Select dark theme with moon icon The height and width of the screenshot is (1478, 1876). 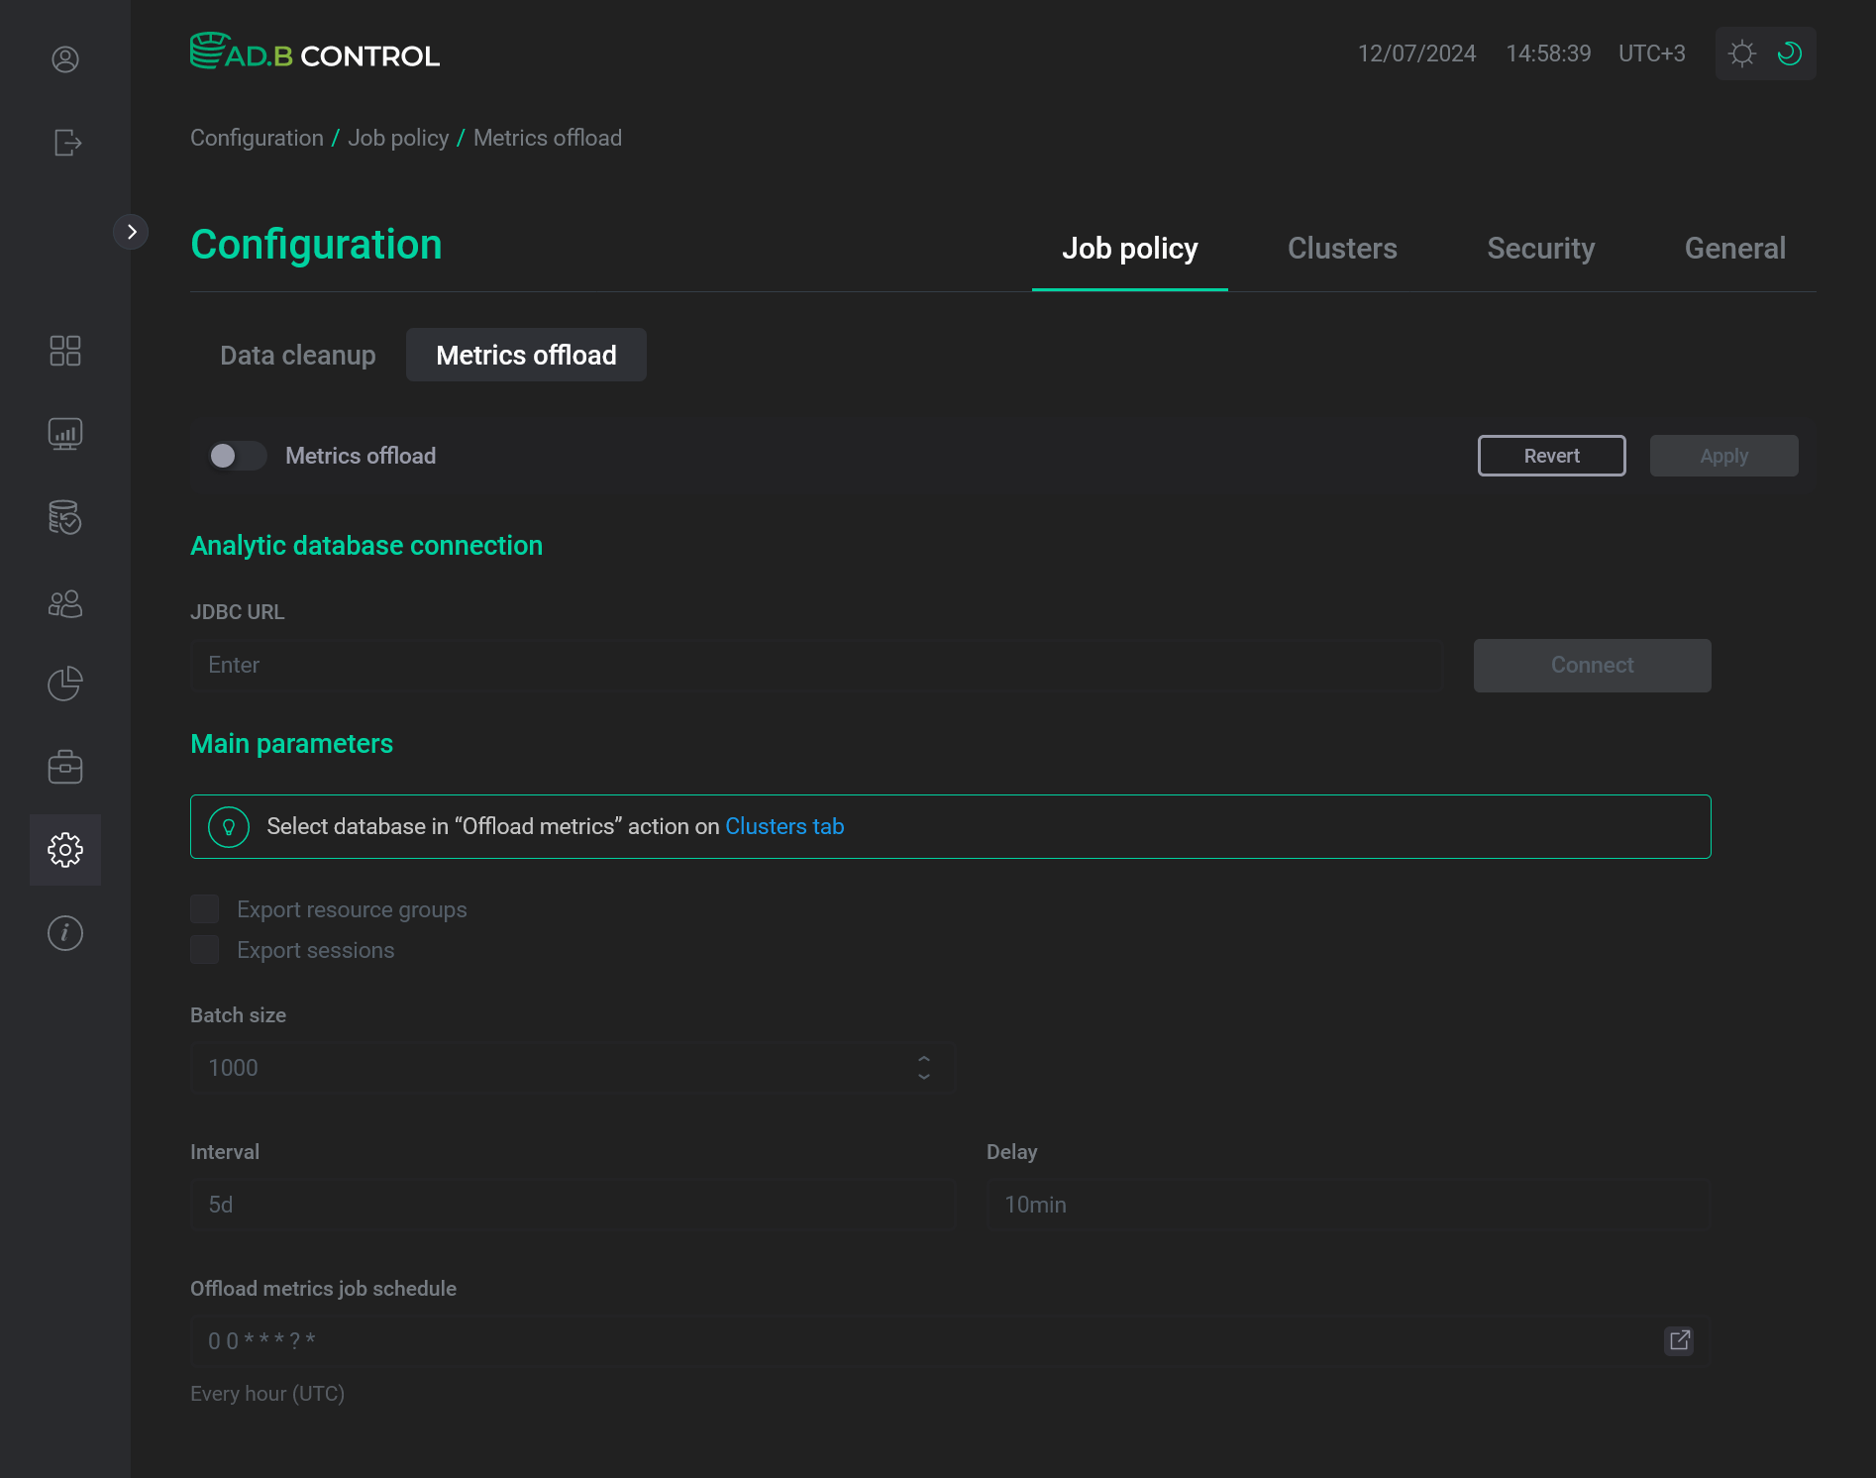(x=1789, y=53)
